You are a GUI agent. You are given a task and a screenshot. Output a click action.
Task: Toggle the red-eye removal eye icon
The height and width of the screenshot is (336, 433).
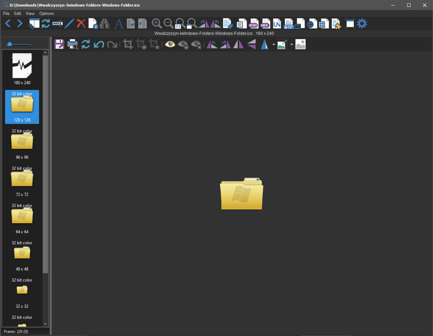(170, 44)
